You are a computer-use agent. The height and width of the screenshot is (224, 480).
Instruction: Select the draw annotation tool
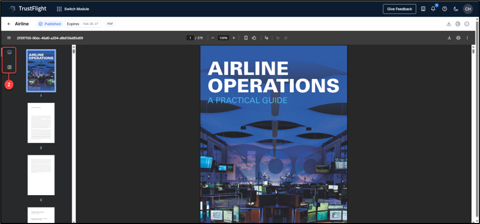pyautogui.click(x=266, y=38)
